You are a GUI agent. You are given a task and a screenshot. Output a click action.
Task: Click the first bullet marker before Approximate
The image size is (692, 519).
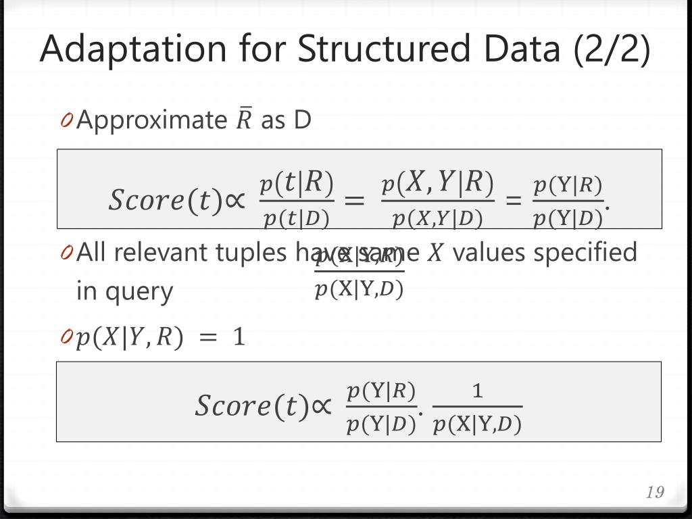click(x=67, y=120)
